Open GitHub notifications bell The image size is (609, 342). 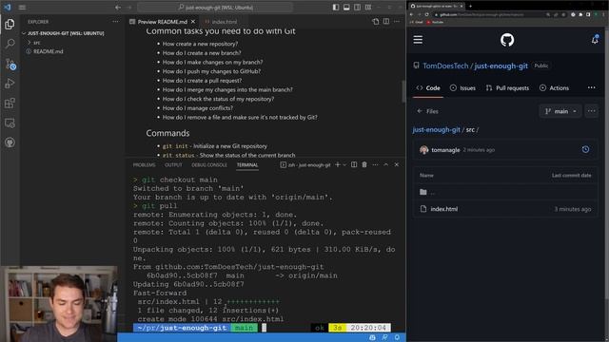[x=595, y=40]
